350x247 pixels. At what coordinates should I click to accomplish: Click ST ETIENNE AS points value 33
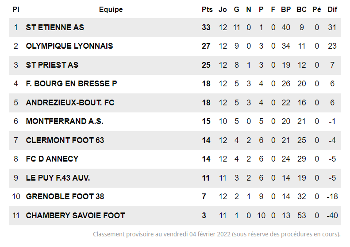[x=206, y=27]
